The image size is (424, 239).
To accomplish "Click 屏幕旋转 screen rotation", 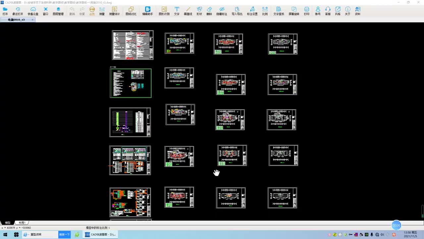I will pyautogui.click(x=294, y=11).
